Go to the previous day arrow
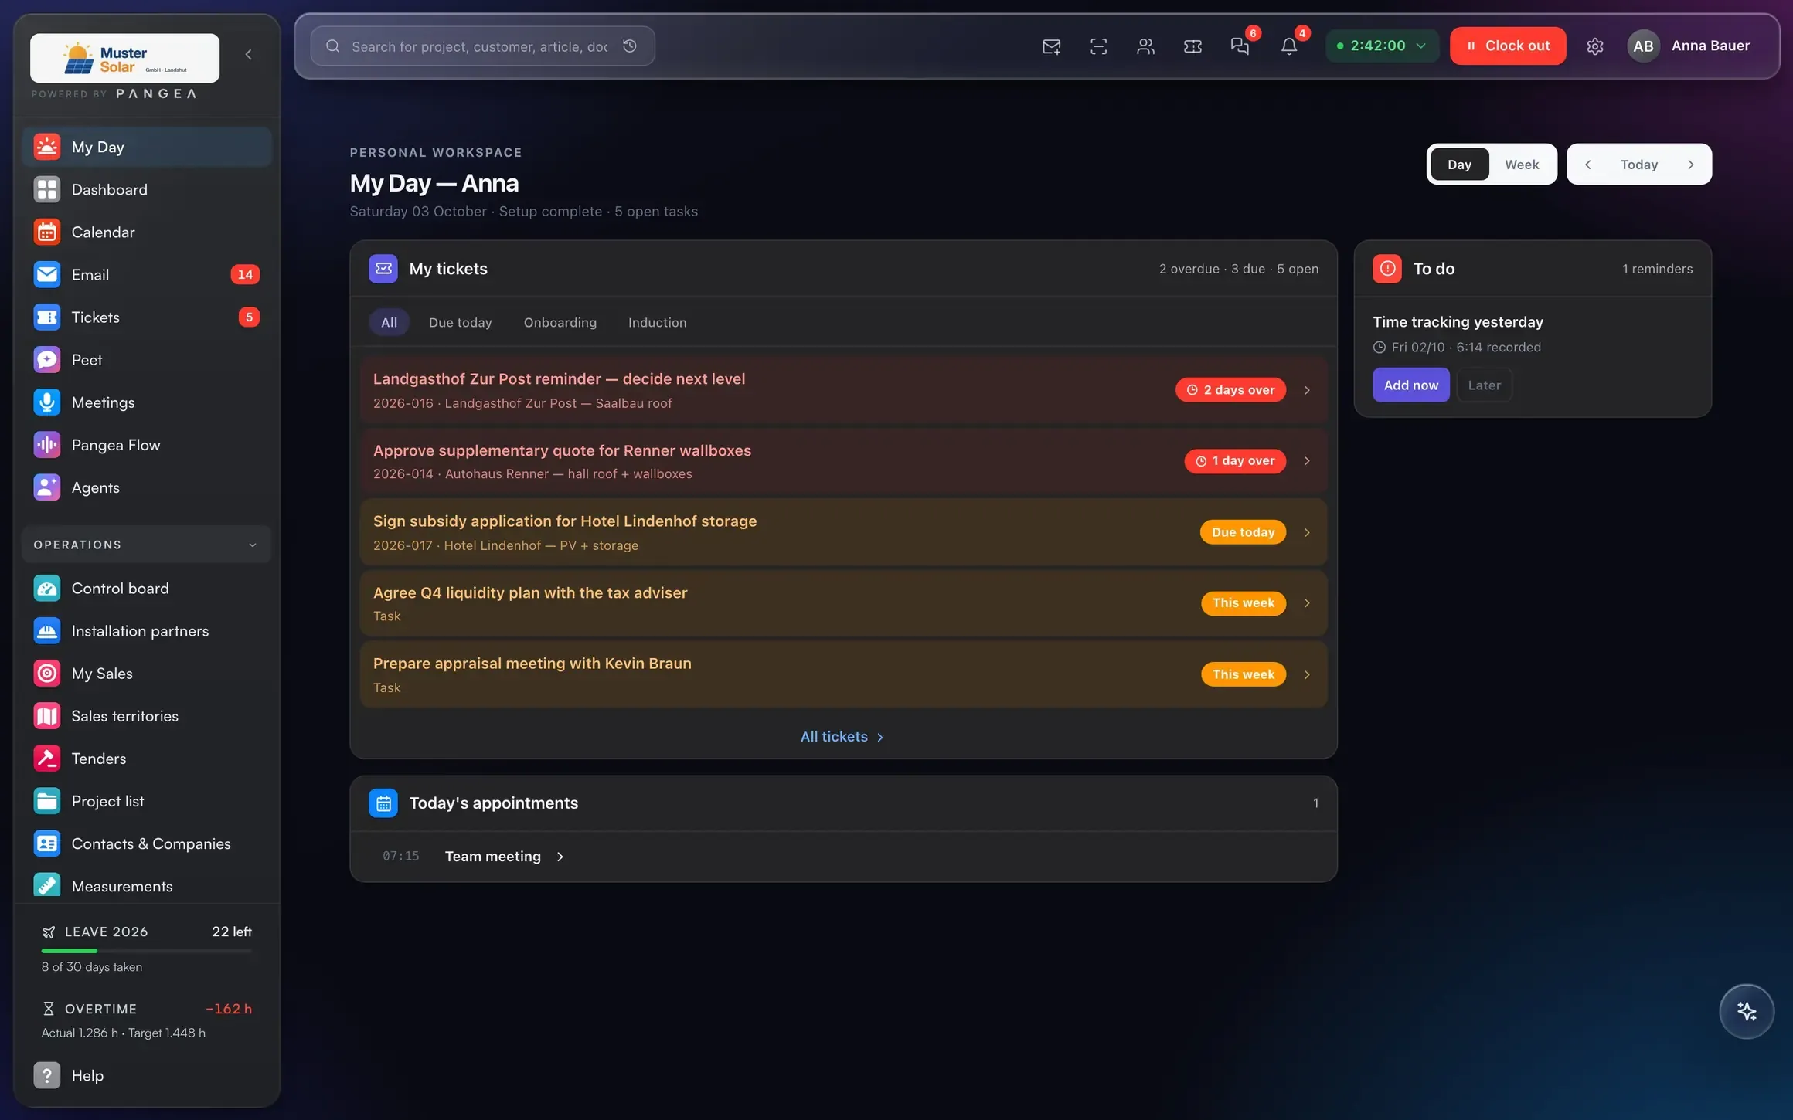This screenshot has height=1120, width=1793. (1588, 165)
